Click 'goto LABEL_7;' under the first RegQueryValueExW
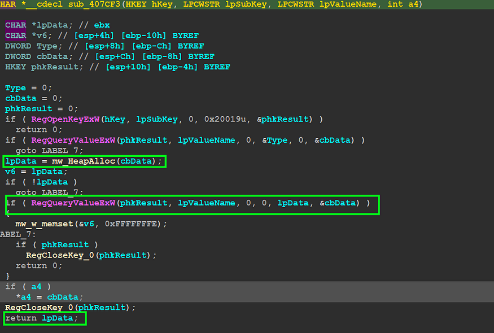494x333 pixels. coord(50,150)
